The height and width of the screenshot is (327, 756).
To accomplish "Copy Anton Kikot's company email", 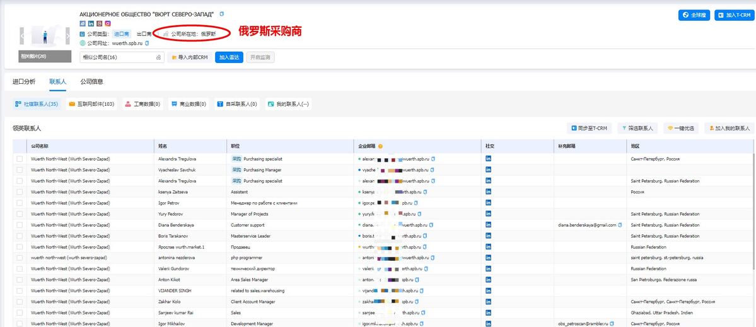I will pyautogui.click(x=417, y=279).
